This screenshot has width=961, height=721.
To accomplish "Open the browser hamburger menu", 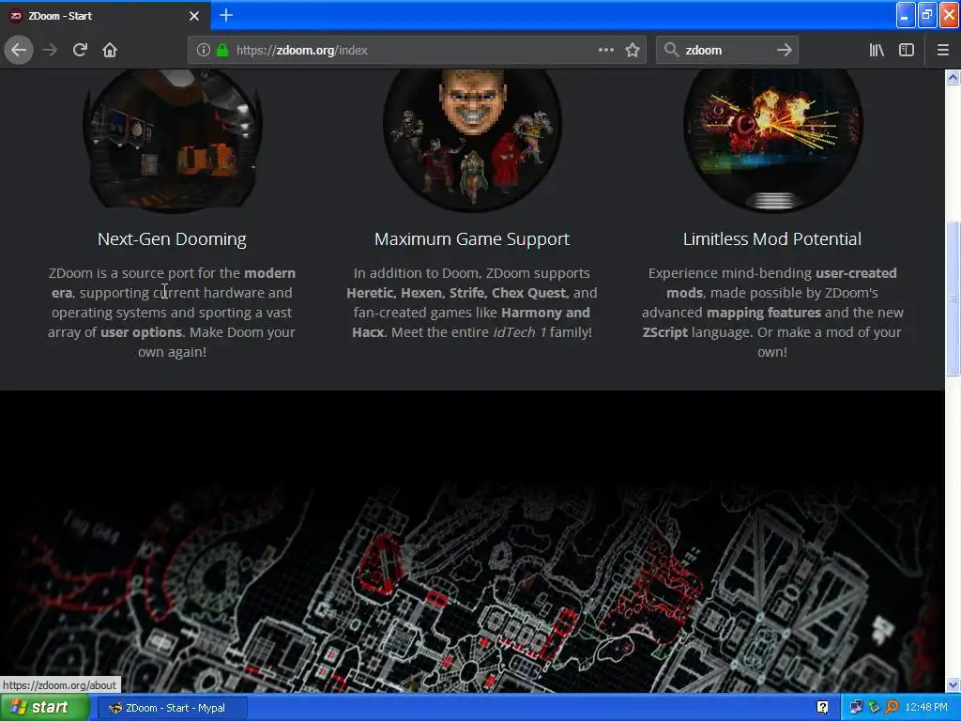I will click(x=942, y=51).
